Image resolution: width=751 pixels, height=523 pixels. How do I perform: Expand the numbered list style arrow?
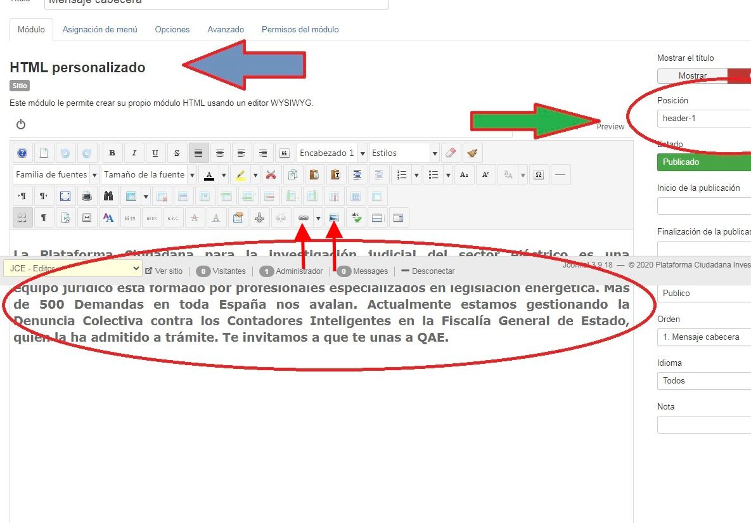pos(416,175)
